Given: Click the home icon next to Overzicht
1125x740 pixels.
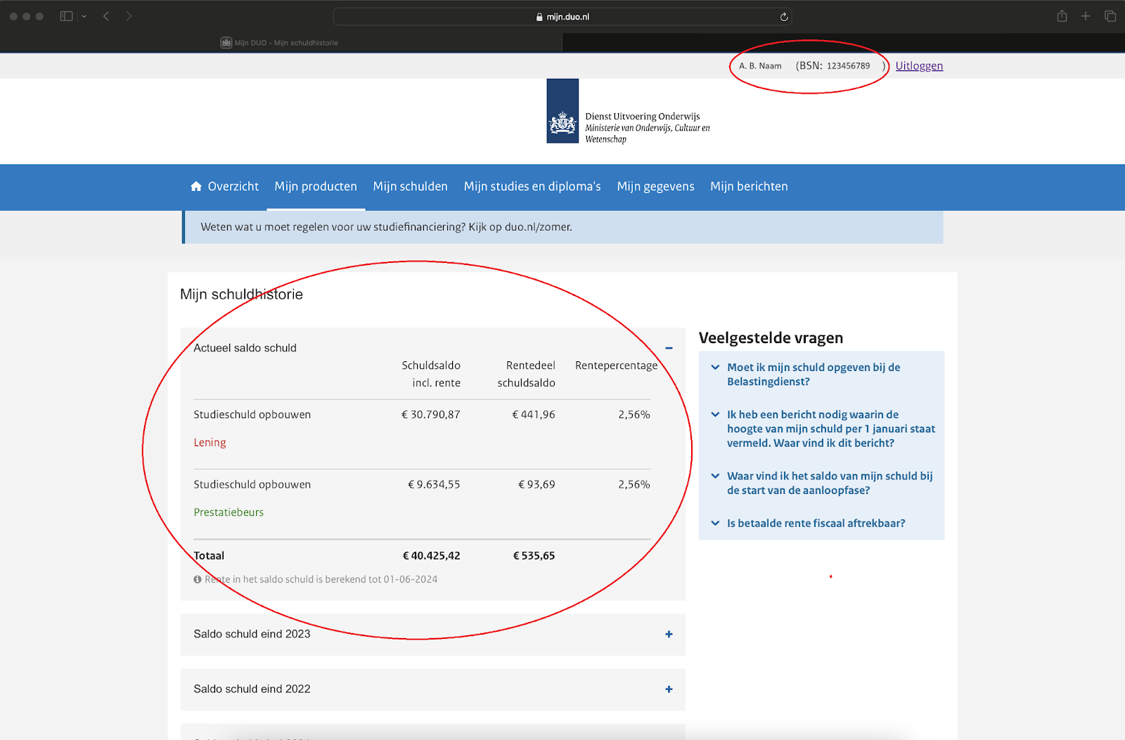Looking at the screenshot, I should (x=196, y=186).
